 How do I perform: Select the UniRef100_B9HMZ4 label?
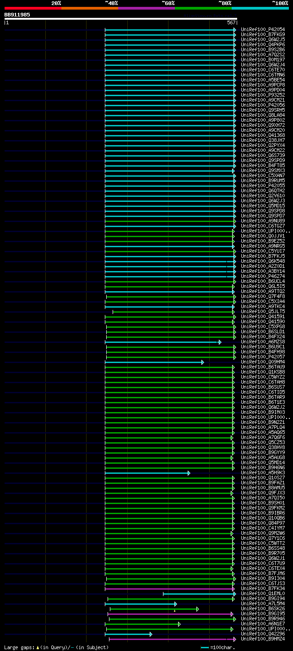pos(263,639)
